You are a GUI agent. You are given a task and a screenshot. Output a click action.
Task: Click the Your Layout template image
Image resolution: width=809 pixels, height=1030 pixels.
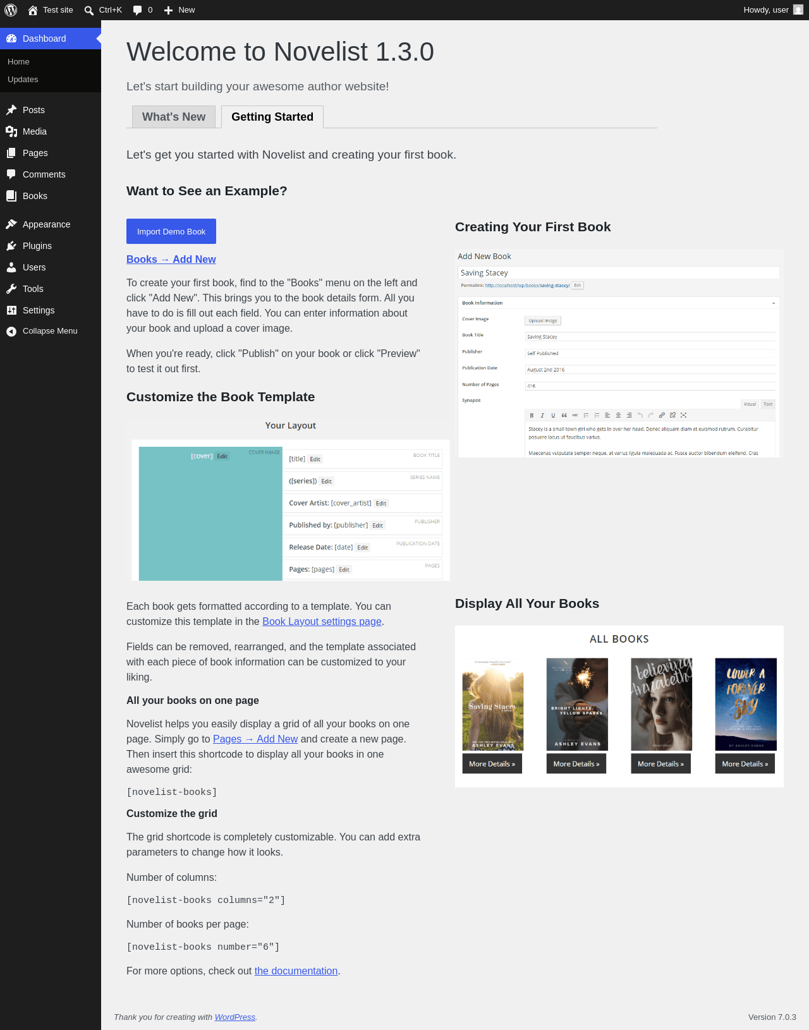click(x=291, y=499)
